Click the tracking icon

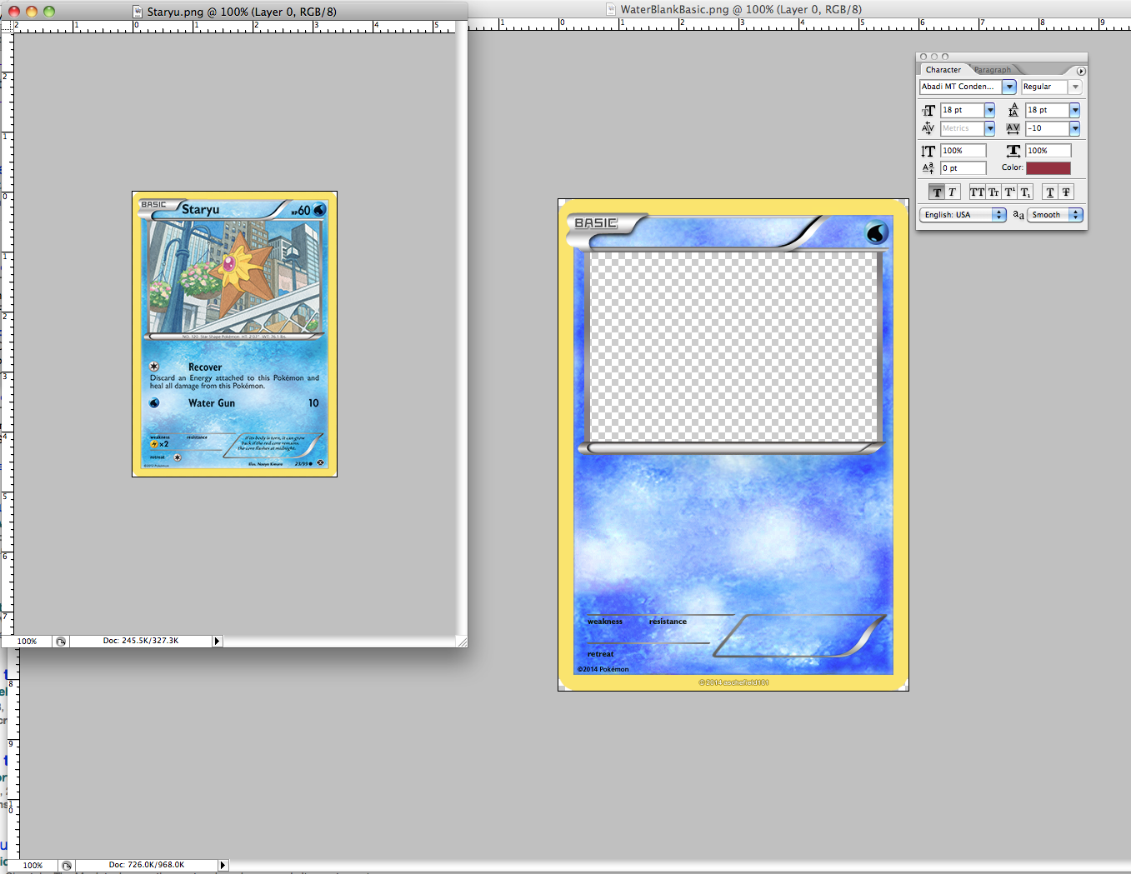pos(1013,128)
